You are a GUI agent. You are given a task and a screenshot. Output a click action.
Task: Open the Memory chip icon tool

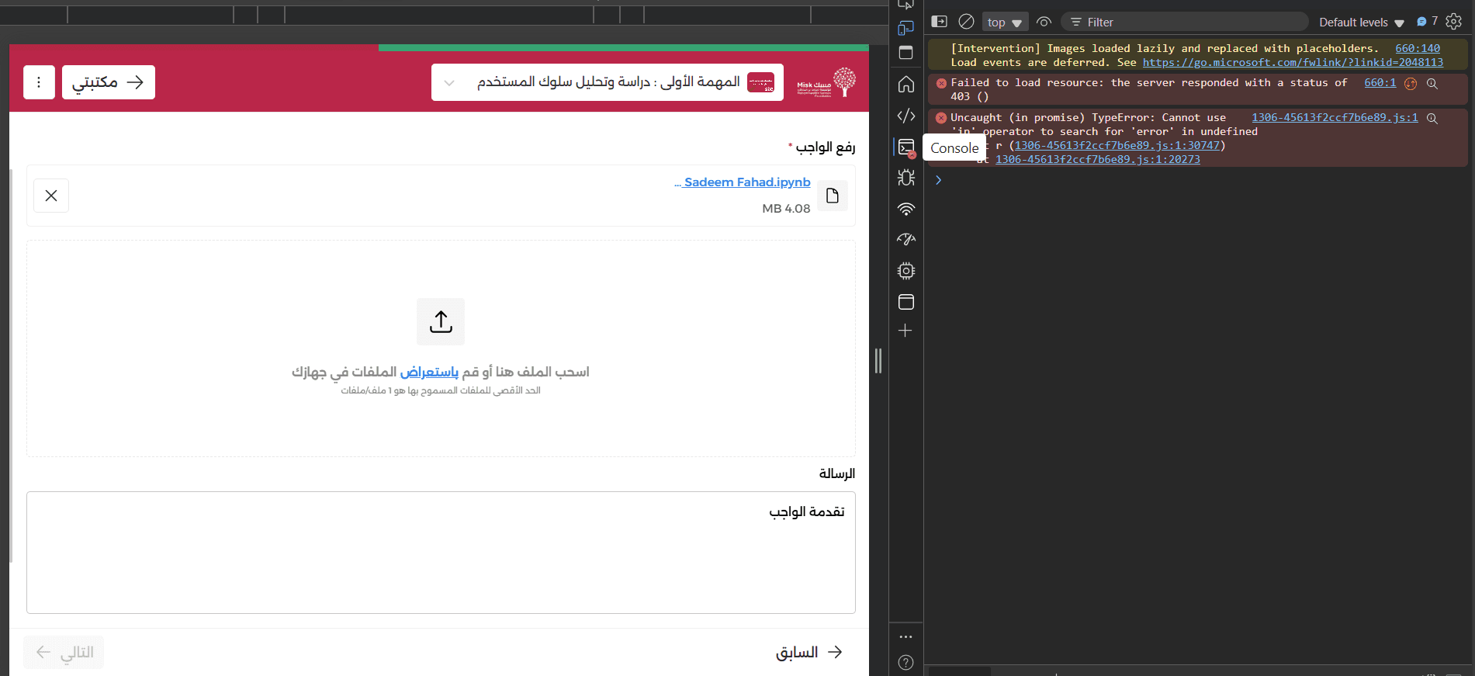coord(905,271)
